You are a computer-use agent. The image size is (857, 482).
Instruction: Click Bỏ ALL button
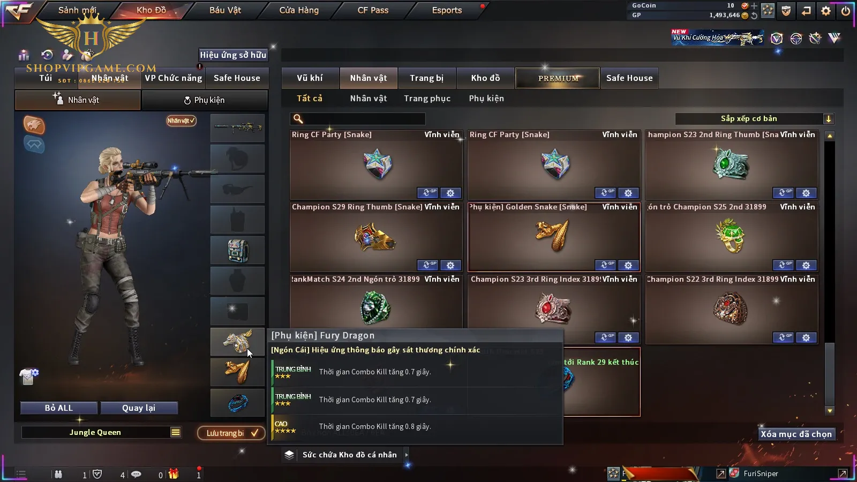(x=59, y=408)
